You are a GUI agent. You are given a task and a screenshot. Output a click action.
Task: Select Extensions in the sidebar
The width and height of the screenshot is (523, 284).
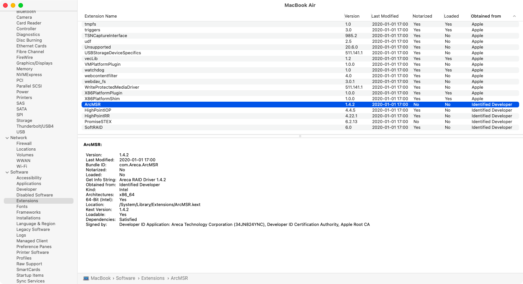click(x=39, y=201)
